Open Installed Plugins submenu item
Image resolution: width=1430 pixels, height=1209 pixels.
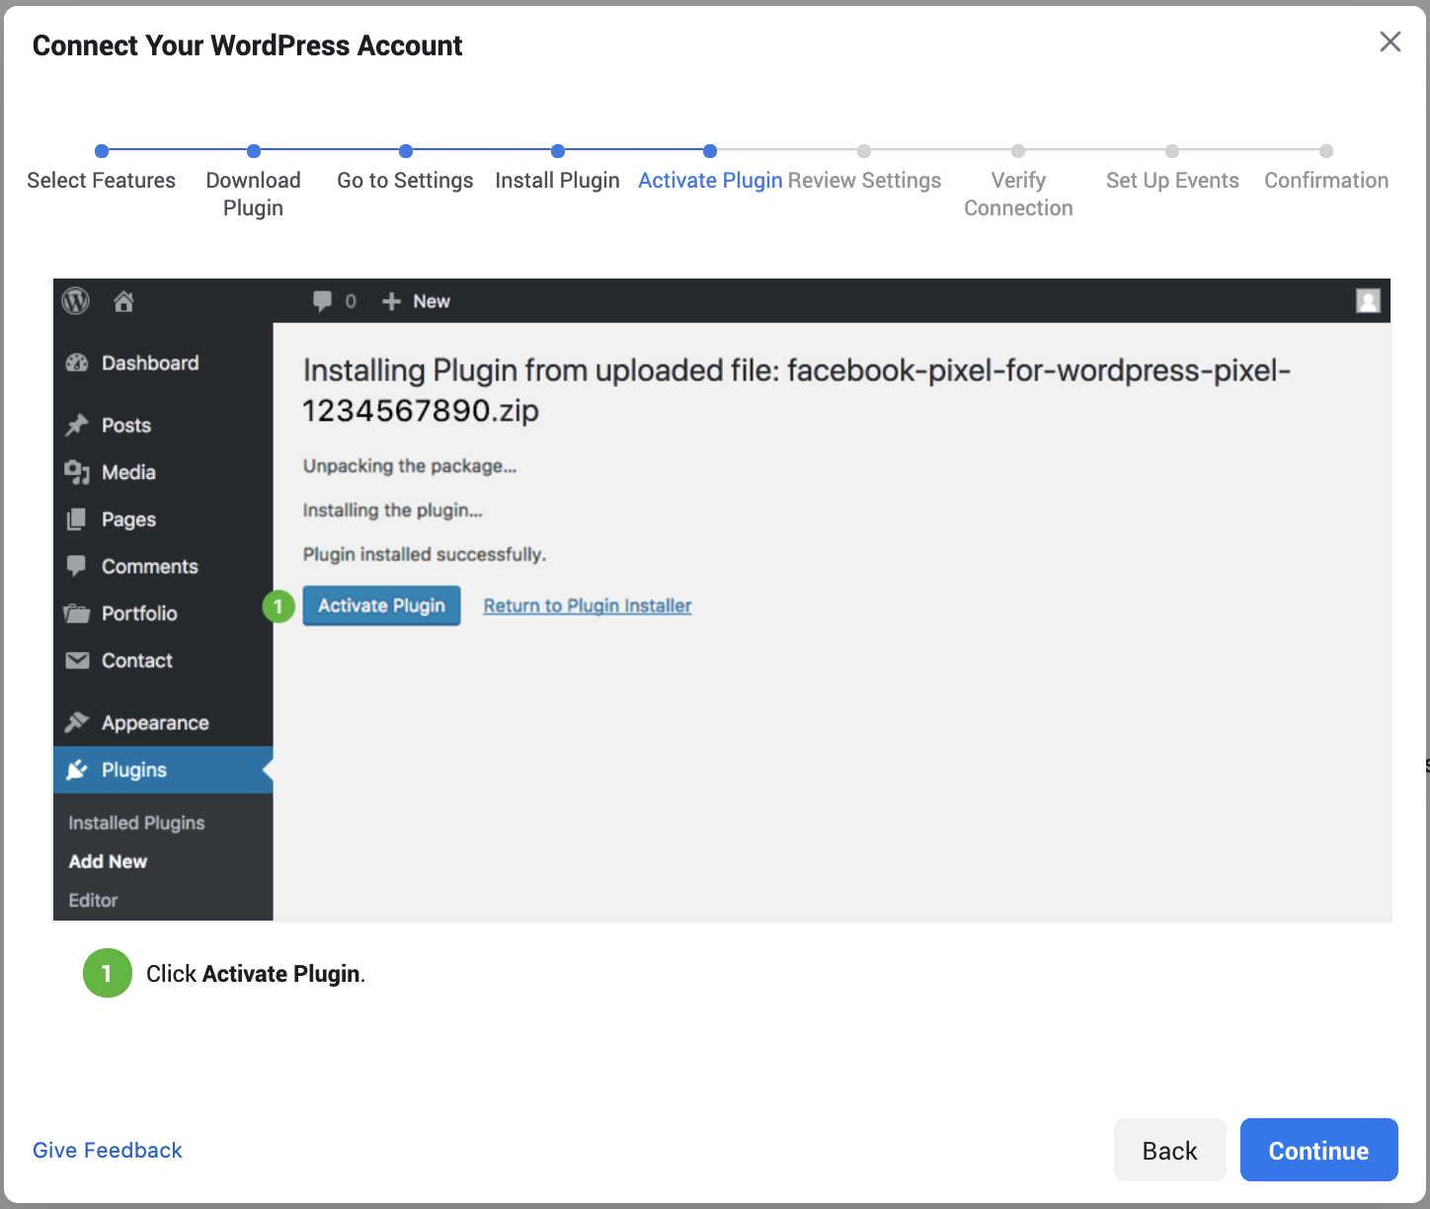point(136,823)
